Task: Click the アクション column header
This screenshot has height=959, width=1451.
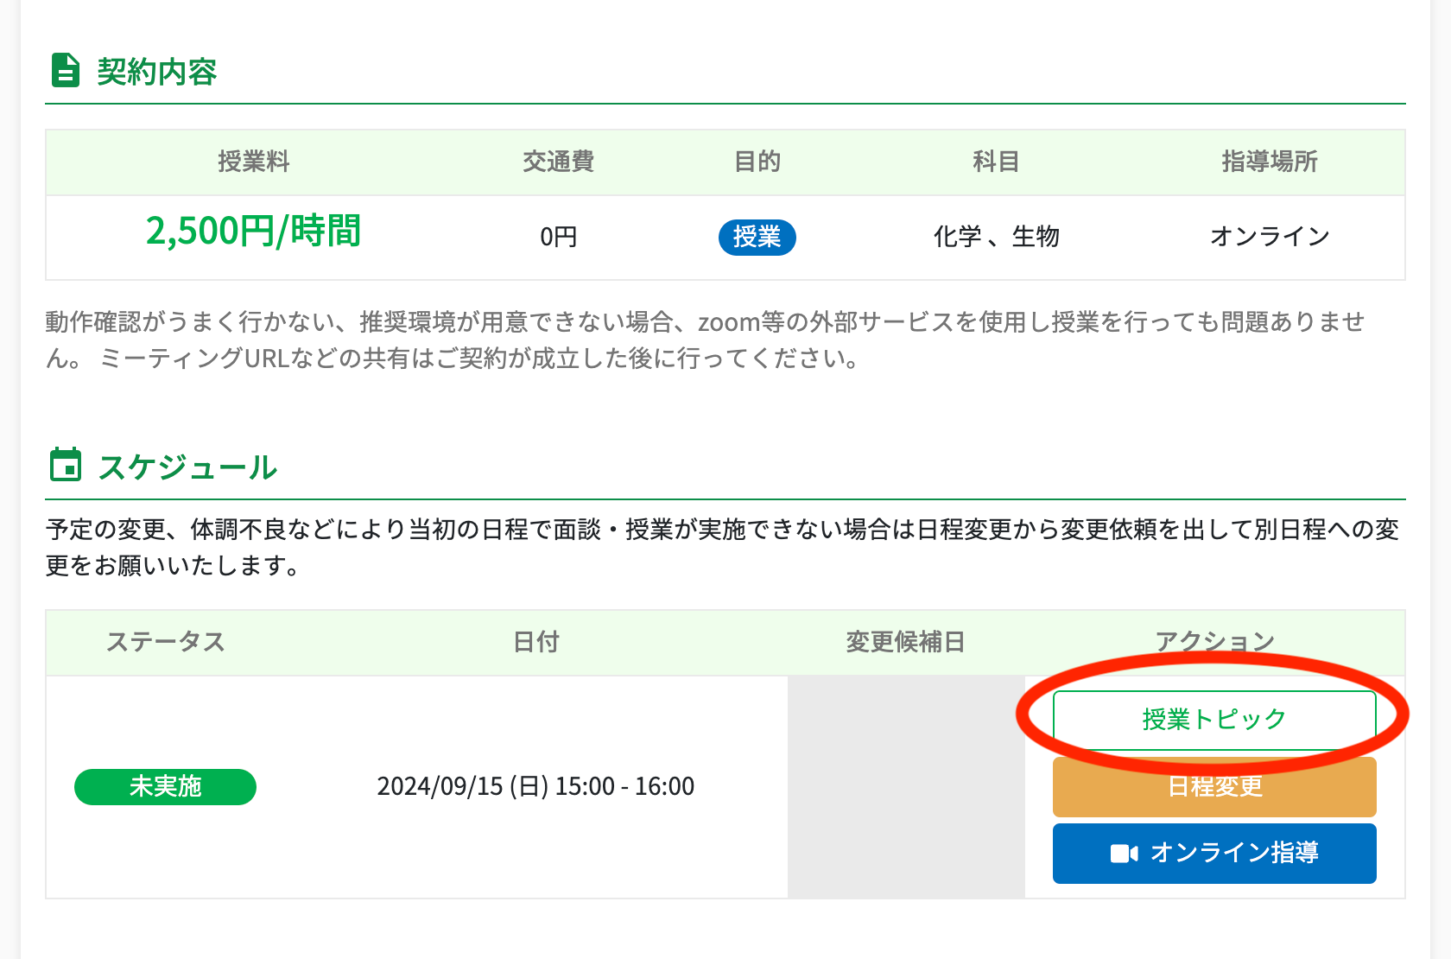Action: (1214, 642)
